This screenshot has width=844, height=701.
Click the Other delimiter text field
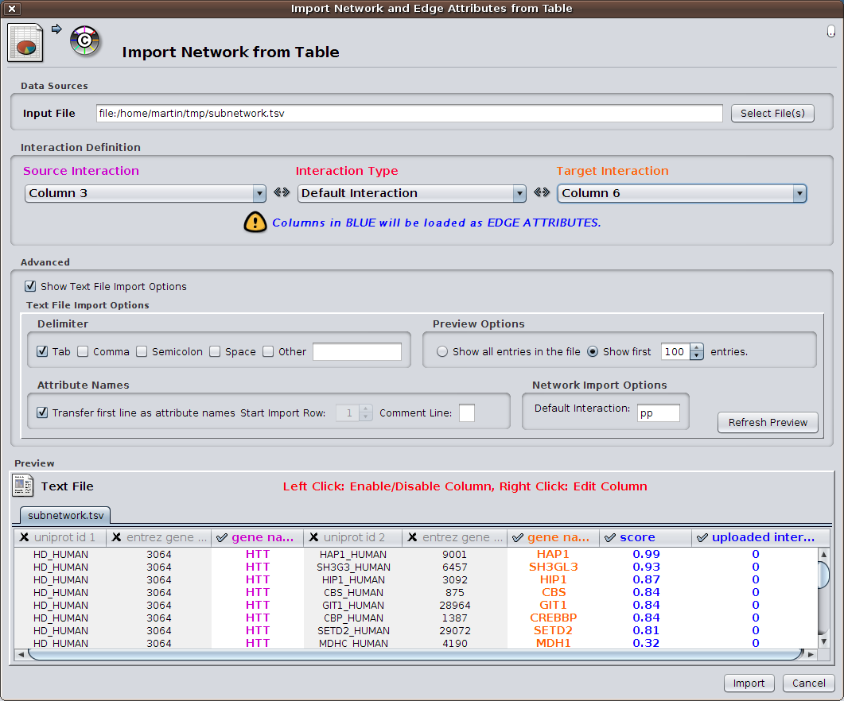point(357,351)
